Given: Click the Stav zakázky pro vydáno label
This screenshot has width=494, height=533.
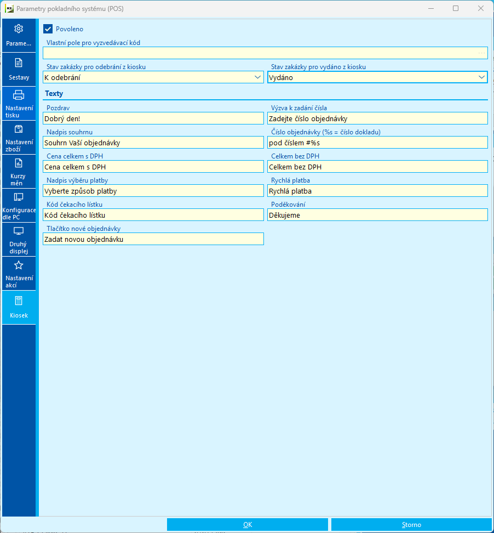Looking at the screenshot, I should coord(318,67).
